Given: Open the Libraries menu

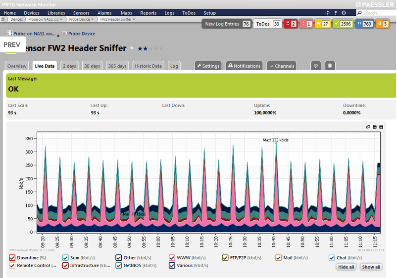Looking at the screenshot, I should pyautogui.click(x=56, y=13).
